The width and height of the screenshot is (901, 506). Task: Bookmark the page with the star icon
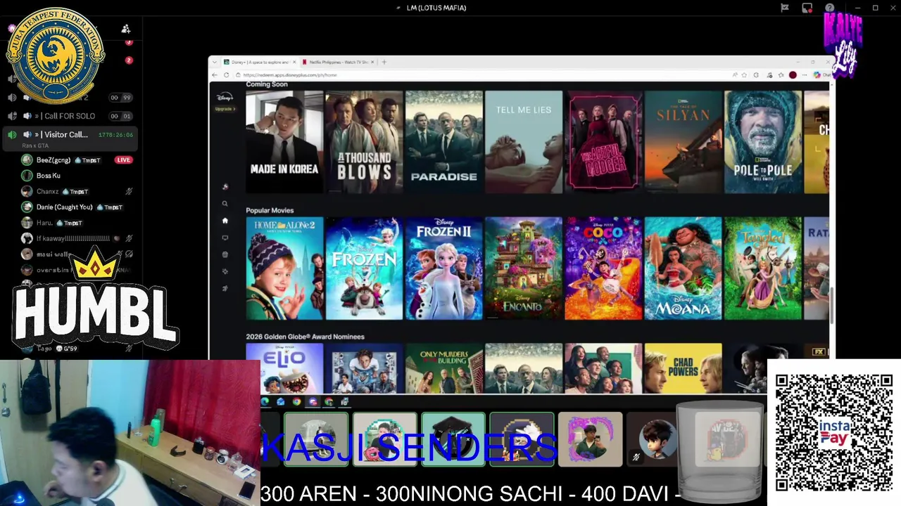[744, 74]
